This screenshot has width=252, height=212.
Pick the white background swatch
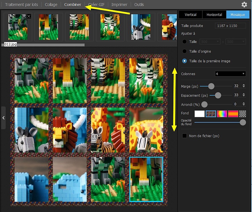199,114
